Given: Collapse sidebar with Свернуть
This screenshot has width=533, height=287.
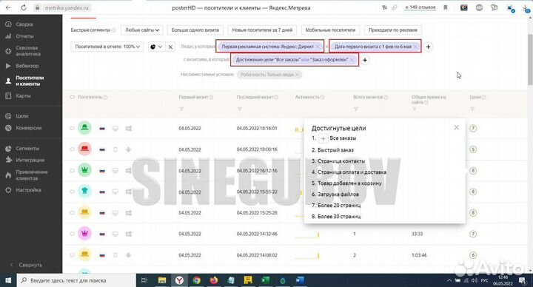Looking at the screenshot, I should 27,265.
